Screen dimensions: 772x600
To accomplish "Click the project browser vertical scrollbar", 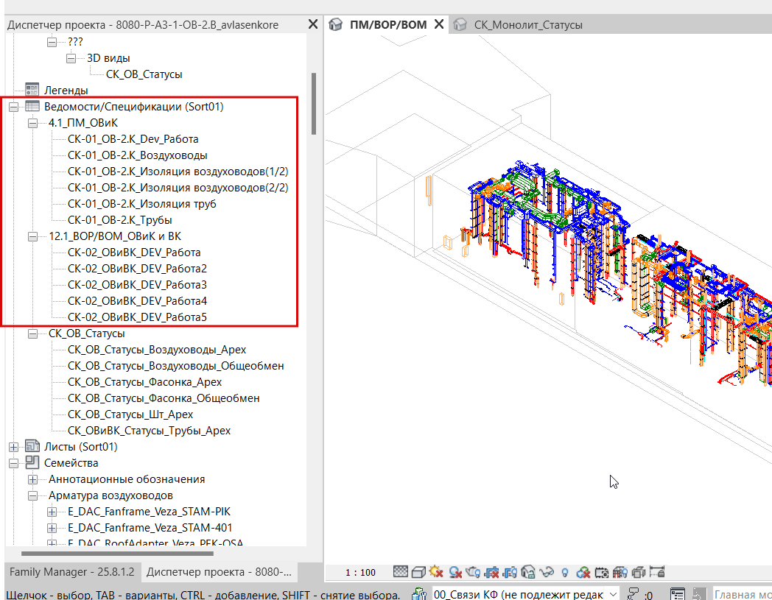I will coord(314,103).
